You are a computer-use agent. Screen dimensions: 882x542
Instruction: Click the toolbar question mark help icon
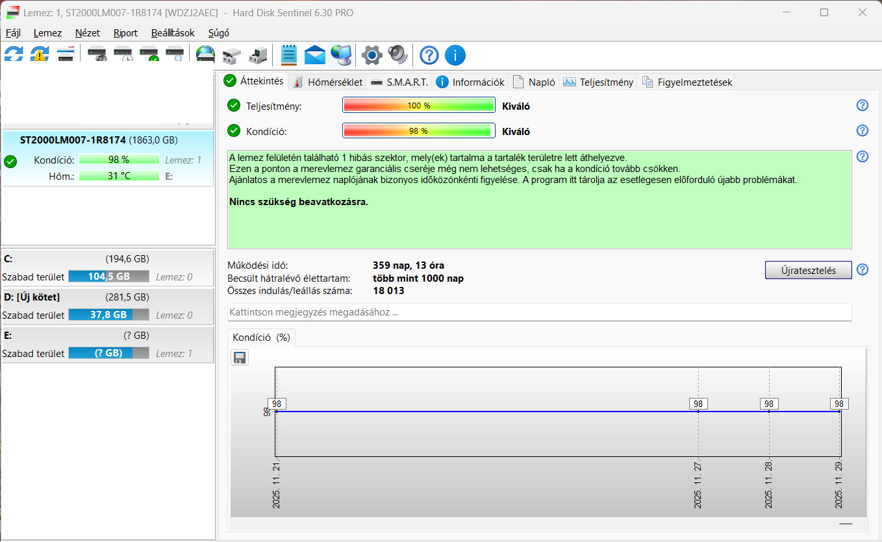coord(429,55)
